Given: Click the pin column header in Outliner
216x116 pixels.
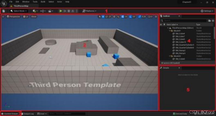Looking at the screenshot, I should click(x=164, y=25).
